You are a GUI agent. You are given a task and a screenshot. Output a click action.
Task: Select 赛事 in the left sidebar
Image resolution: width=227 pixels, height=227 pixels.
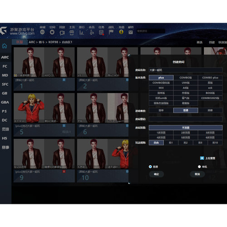click(x=5, y=147)
